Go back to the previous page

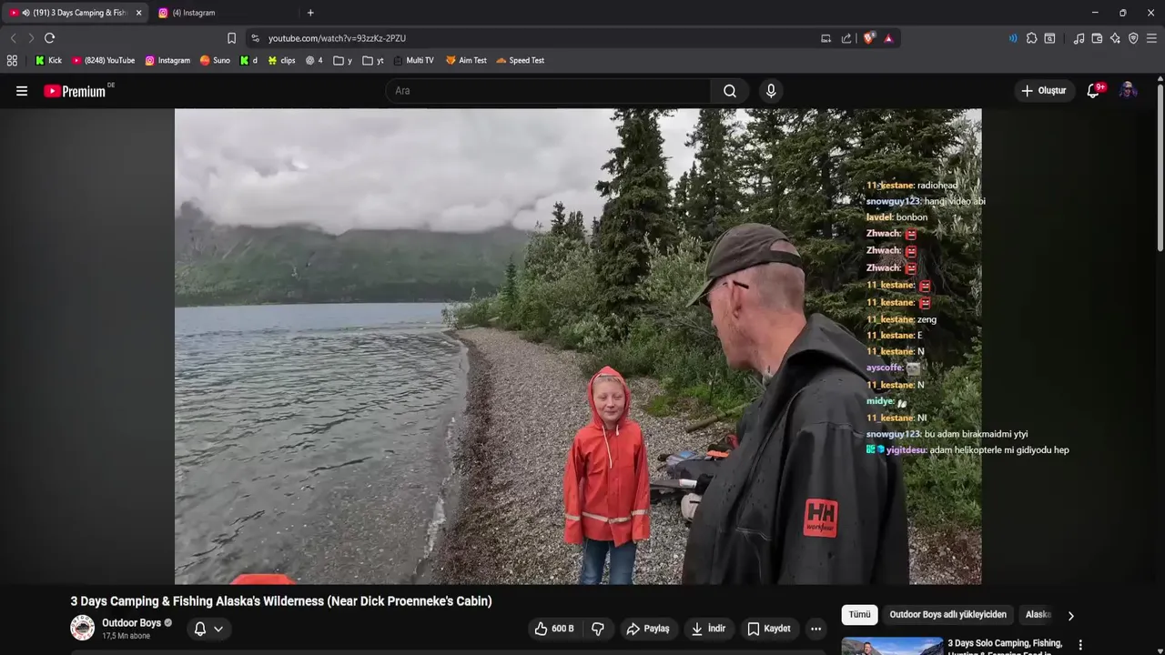tap(13, 38)
